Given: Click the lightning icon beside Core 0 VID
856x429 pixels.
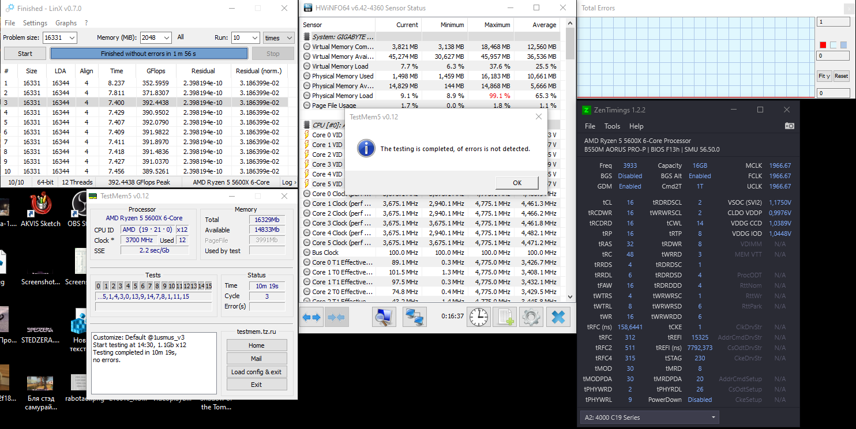Looking at the screenshot, I should (x=307, y=135).
